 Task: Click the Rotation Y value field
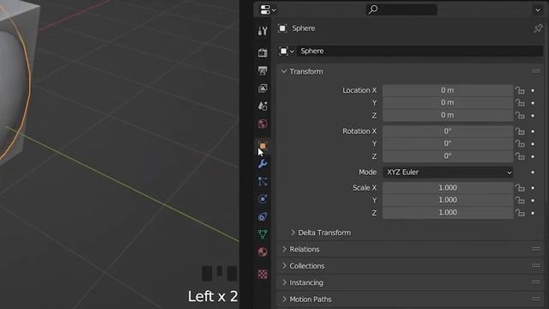coord(448,143)
